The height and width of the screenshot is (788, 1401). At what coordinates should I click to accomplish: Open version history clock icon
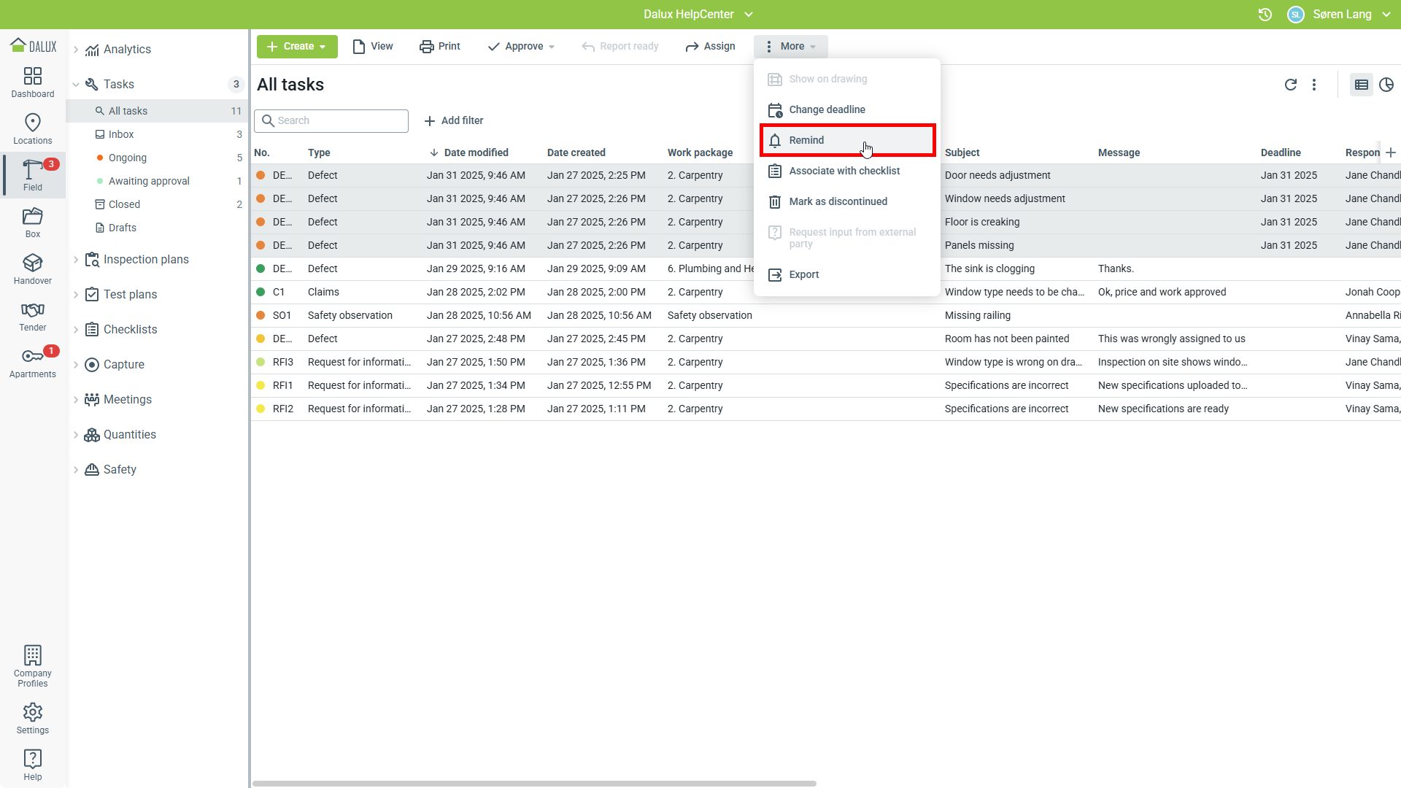(1265, 15)
